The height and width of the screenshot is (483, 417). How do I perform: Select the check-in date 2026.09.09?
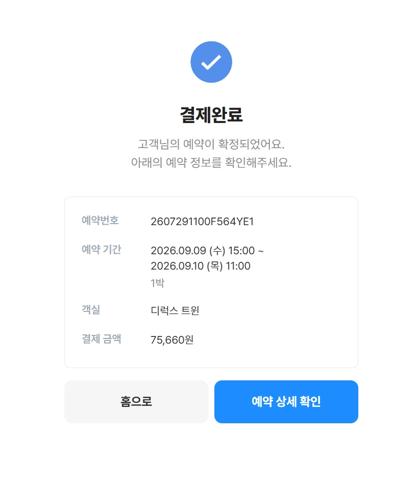click(178, 251)
